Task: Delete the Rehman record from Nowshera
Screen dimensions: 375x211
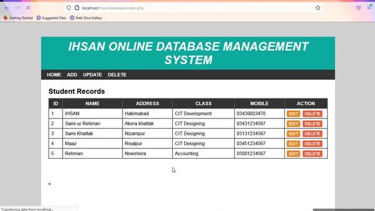Action: 312,154
